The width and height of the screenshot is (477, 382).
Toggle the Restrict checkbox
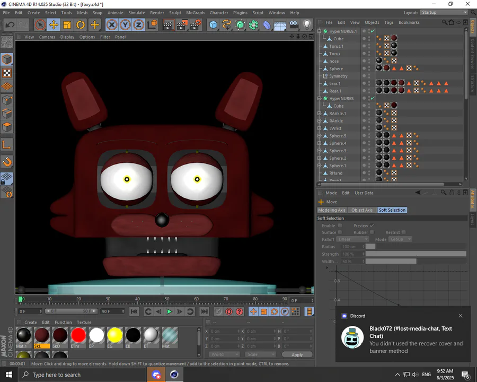click(403, 232)
